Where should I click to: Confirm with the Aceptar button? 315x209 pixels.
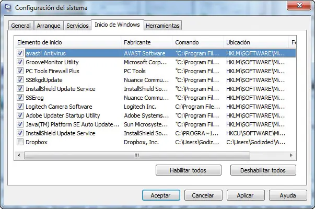[161, 195]
